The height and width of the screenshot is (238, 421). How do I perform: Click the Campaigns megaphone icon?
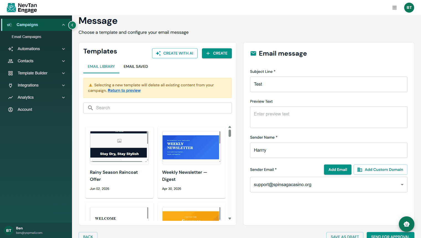(9, 25)
